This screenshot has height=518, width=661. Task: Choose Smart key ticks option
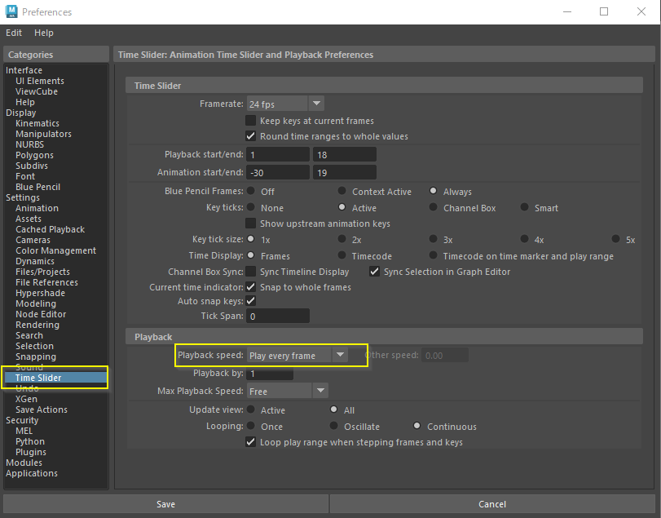pyautogui.click(x=525, y=208)
